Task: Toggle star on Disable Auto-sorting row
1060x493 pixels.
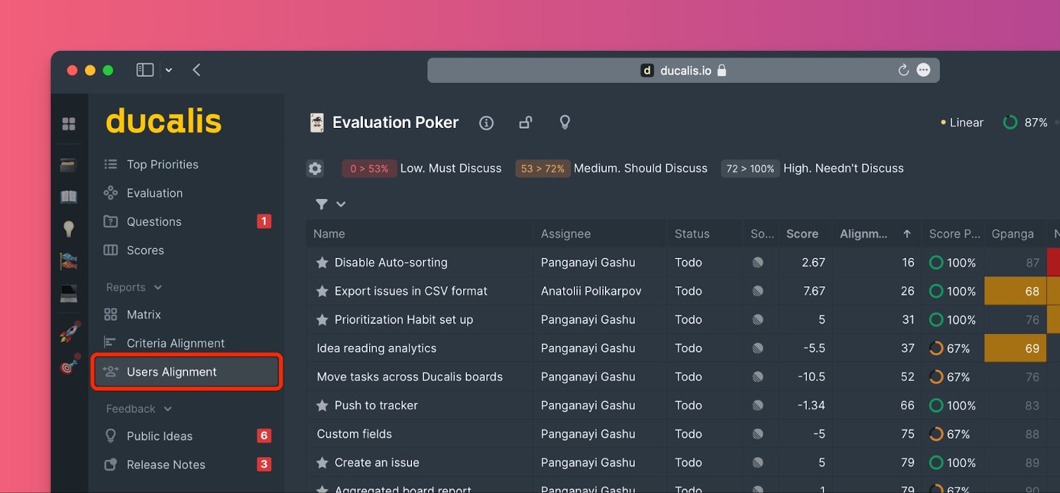Action: (322, 262)
